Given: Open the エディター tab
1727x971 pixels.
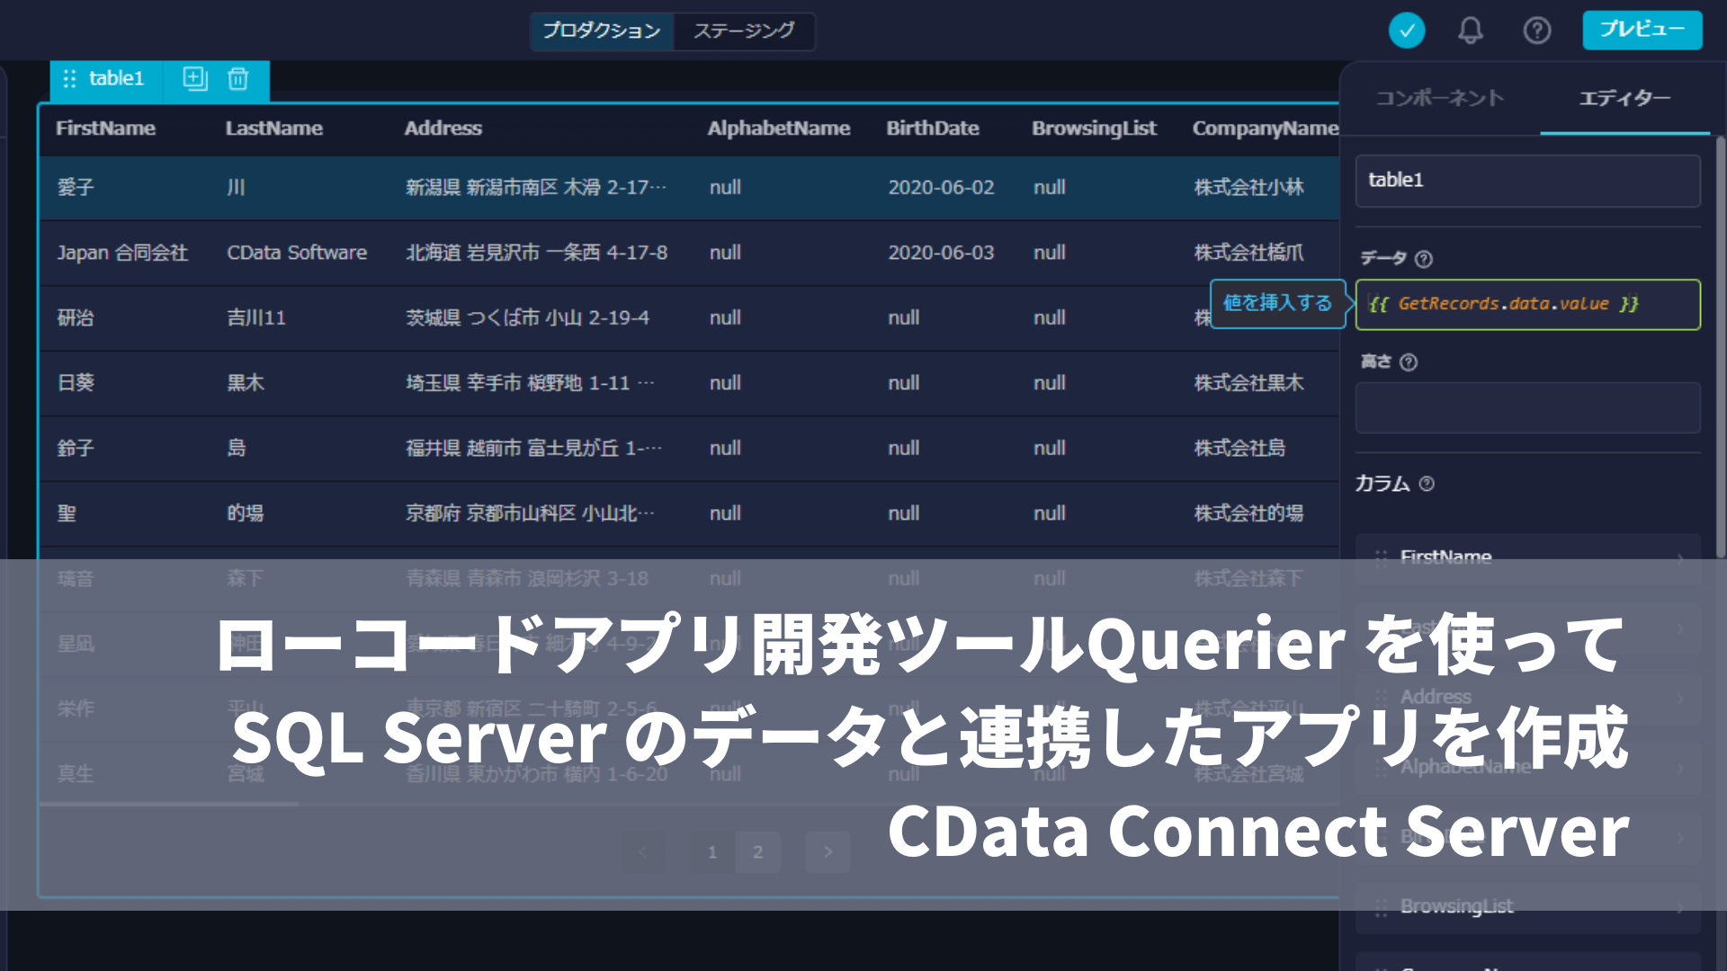Looking at the screenshot, I should 1624,99.
